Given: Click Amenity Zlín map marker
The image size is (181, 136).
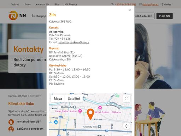Looking at the screenshot, I should (99, 126).
